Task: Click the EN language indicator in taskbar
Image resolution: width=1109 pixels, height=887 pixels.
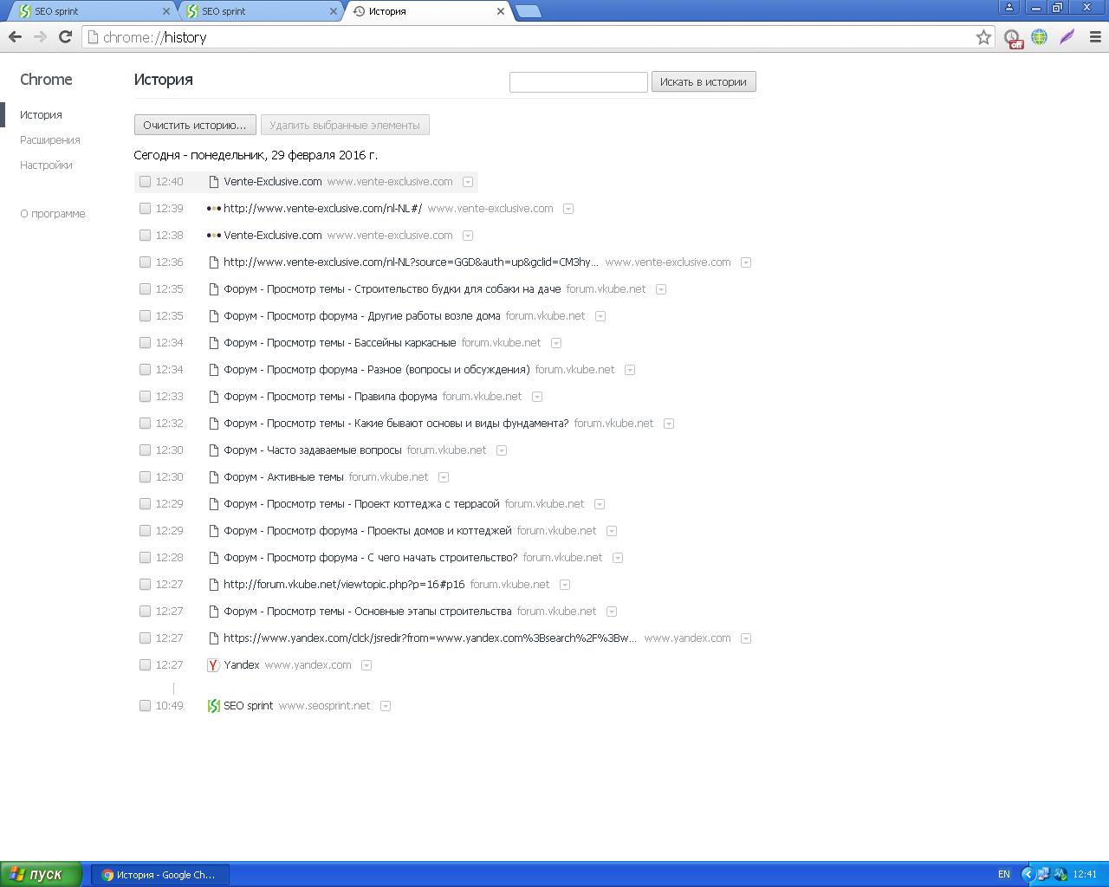Action: click(x=1004, y=874)
